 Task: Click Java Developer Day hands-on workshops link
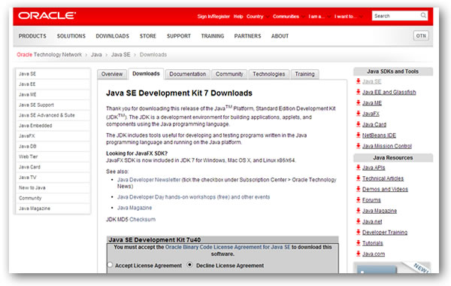(x=193, y=197)
